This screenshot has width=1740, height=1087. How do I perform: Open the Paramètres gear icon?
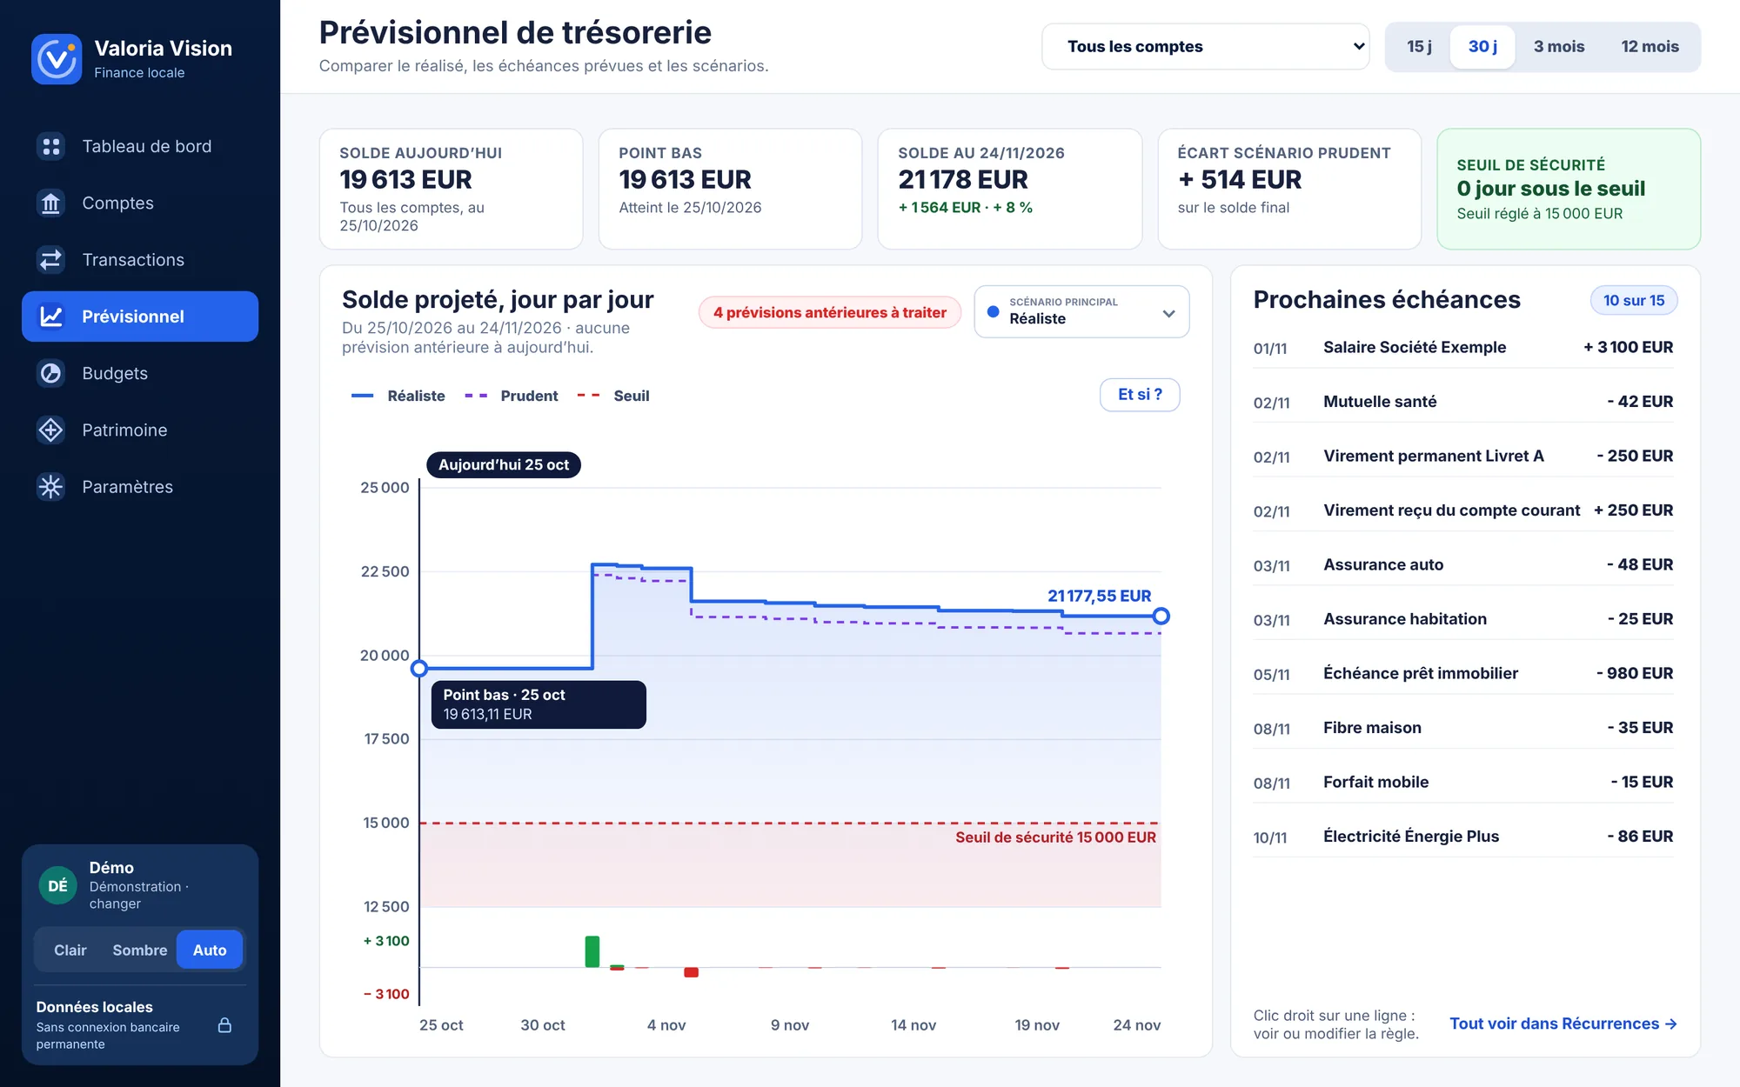coord(51,486)
